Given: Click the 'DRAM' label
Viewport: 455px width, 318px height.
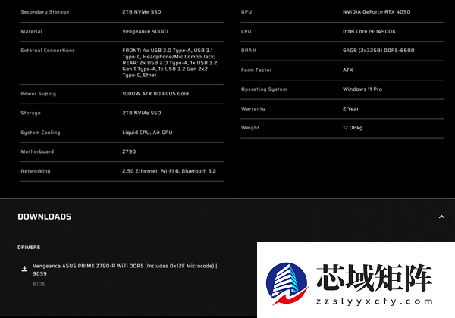Looking at the screenshot, I should click(x=249, y=51).
